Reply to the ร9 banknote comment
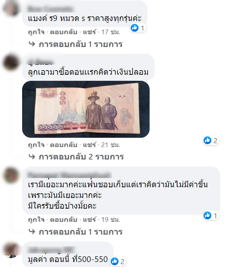Image resolution: width=241 pixels, height=267 pixels. (64, 32)
